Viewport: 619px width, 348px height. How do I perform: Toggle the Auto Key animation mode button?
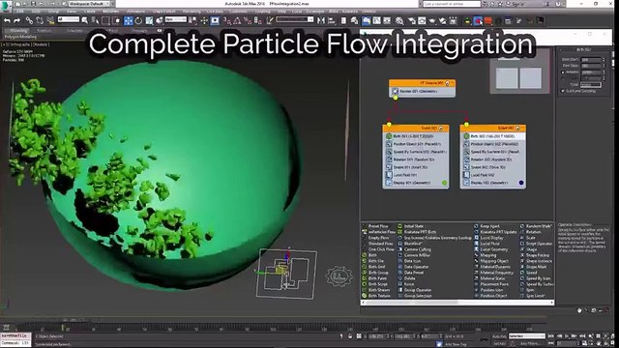coord(499,336)
